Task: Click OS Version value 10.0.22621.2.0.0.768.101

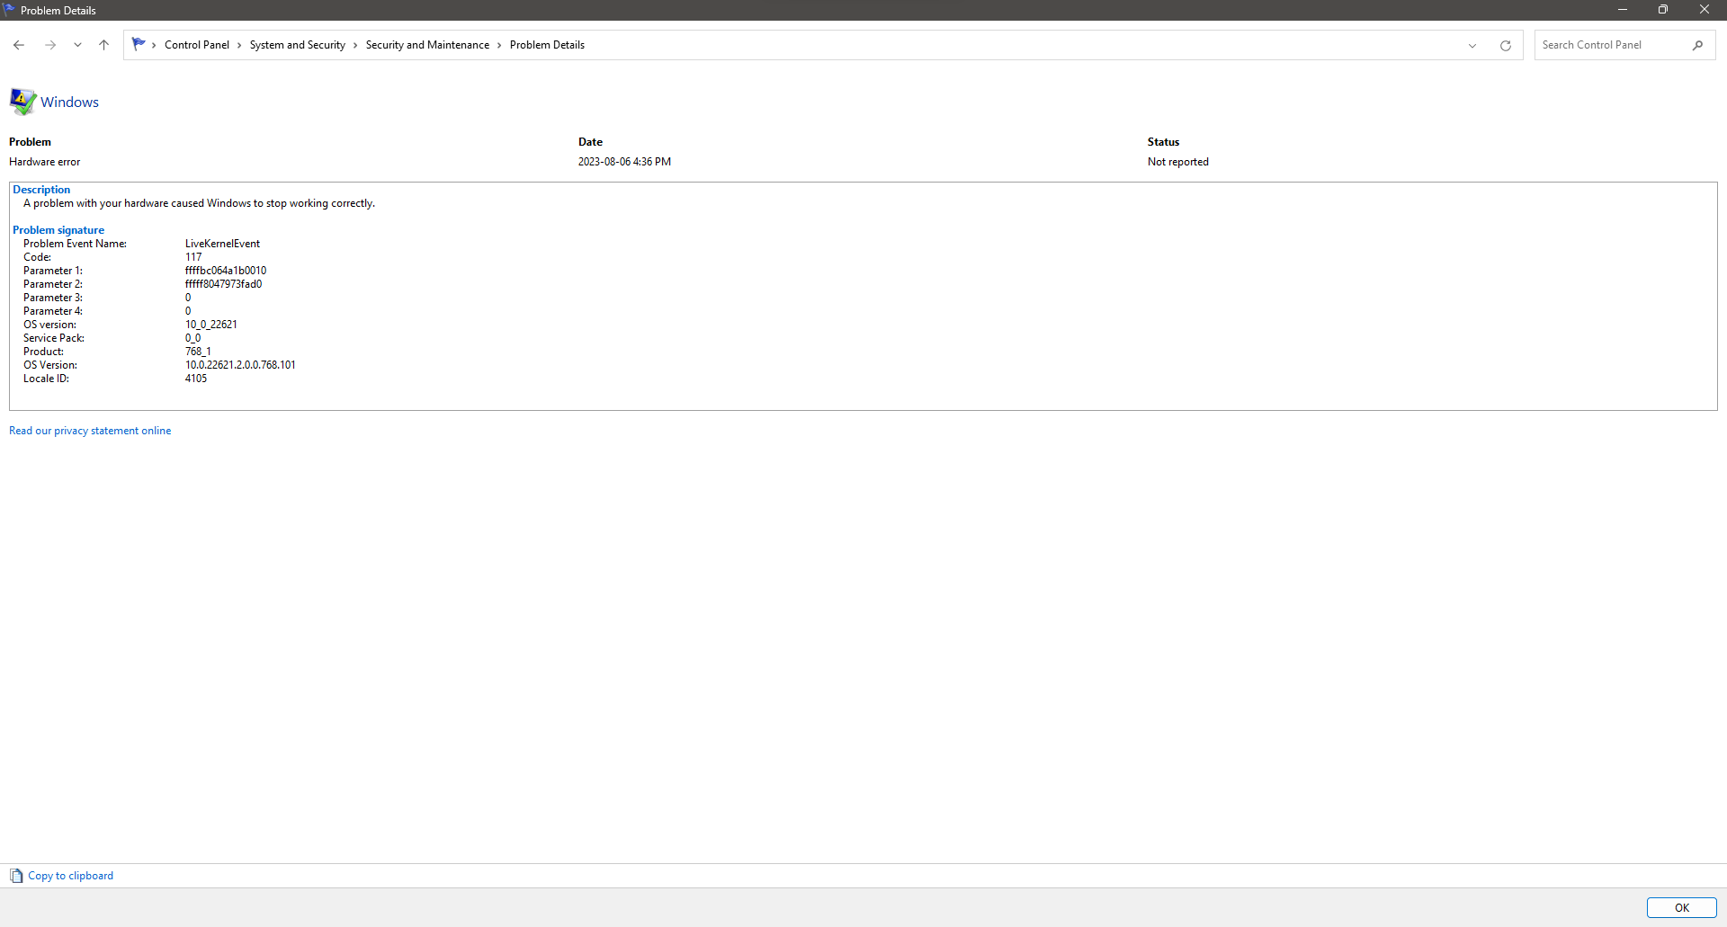Action: (240, 365)
